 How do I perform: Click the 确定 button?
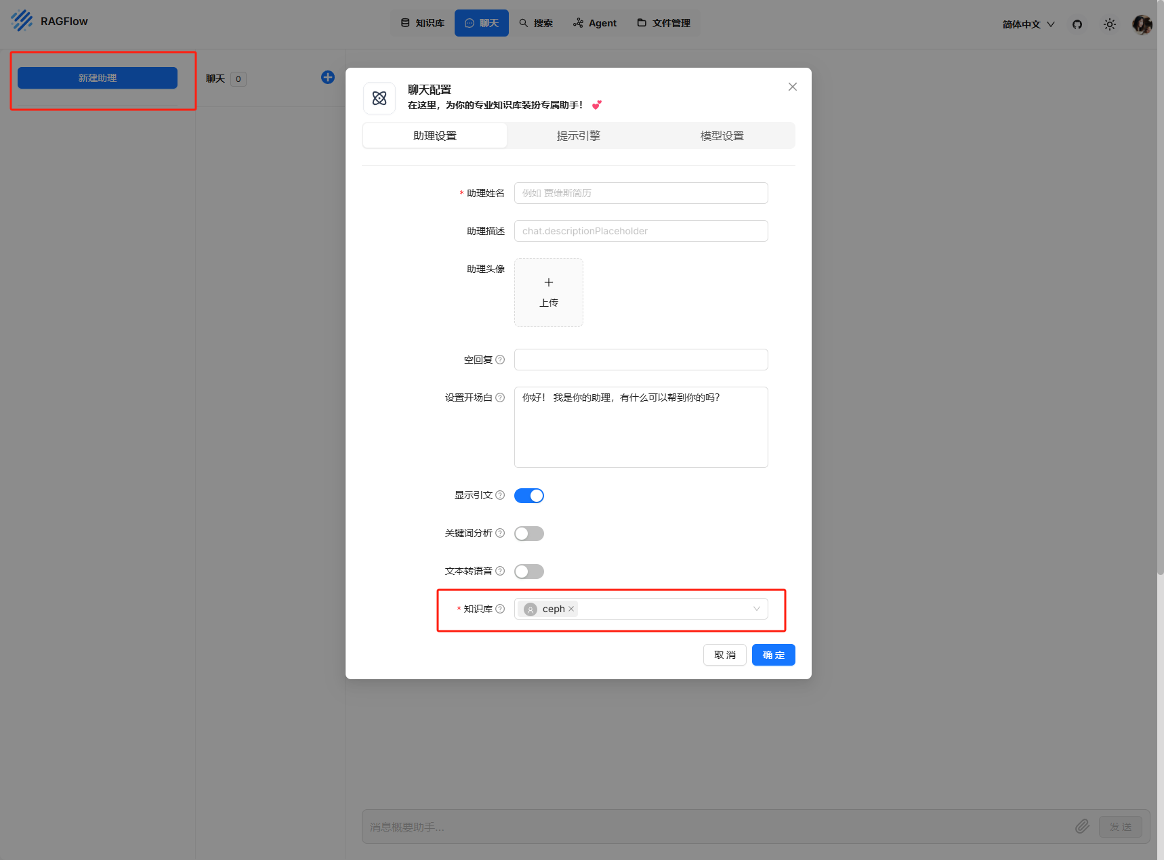(x=774, y=655)
